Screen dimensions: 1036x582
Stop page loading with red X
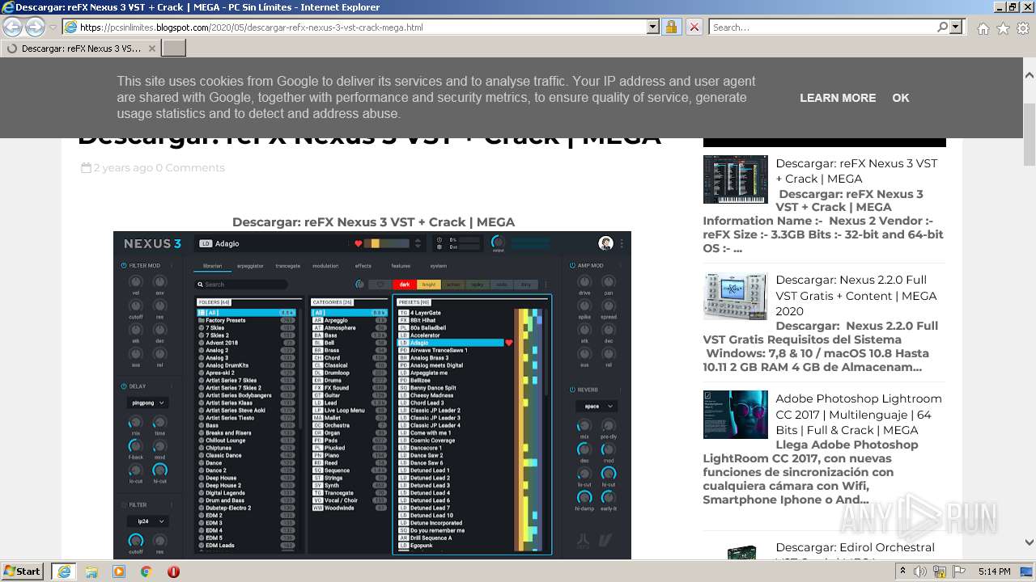pyautogui.click(x=694, y=27)
